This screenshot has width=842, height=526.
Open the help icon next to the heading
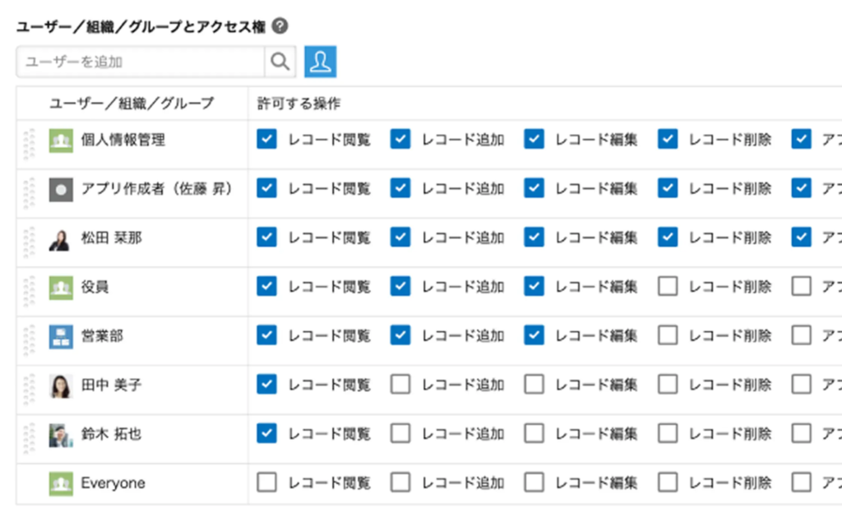click(280, 25)
